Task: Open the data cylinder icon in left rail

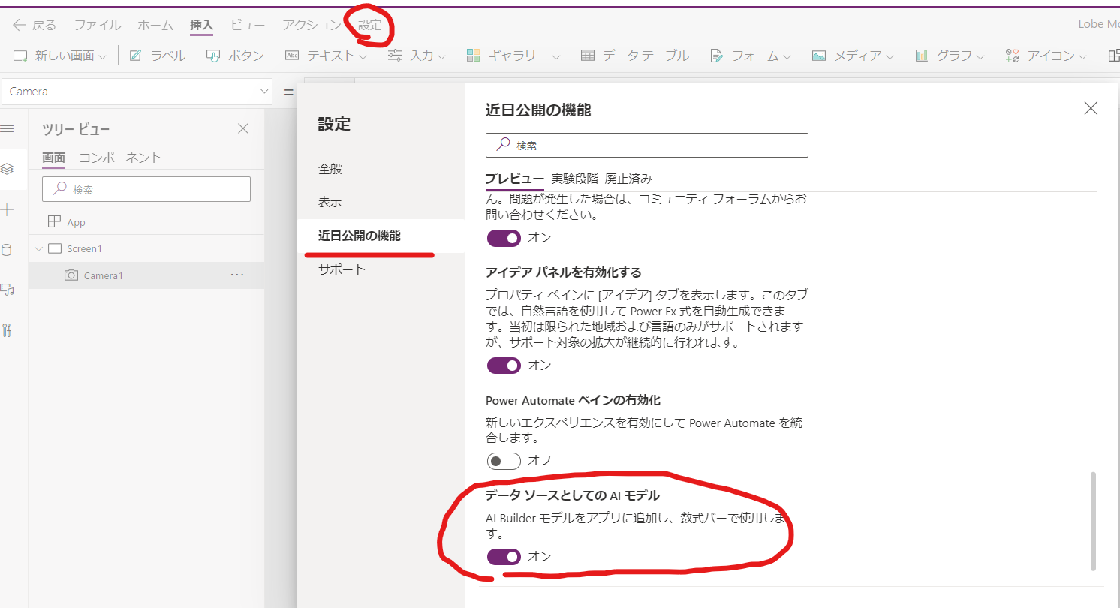Action: pos(8,250)
